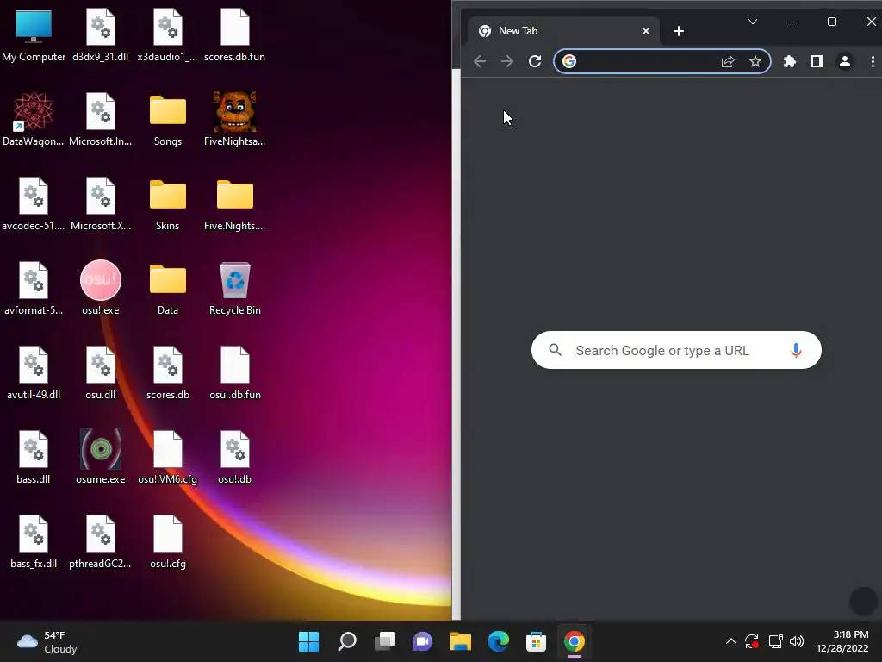Minimize the Chrome window
This screenshot has height=662, width=882.
point(792,22)
